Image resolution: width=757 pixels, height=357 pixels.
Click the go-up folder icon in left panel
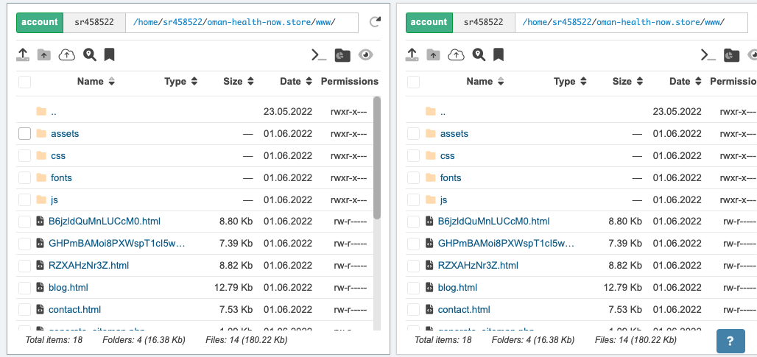[44, 54]
